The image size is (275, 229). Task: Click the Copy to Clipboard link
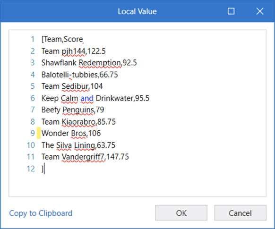pyautogui.click(x=41, y=213)
